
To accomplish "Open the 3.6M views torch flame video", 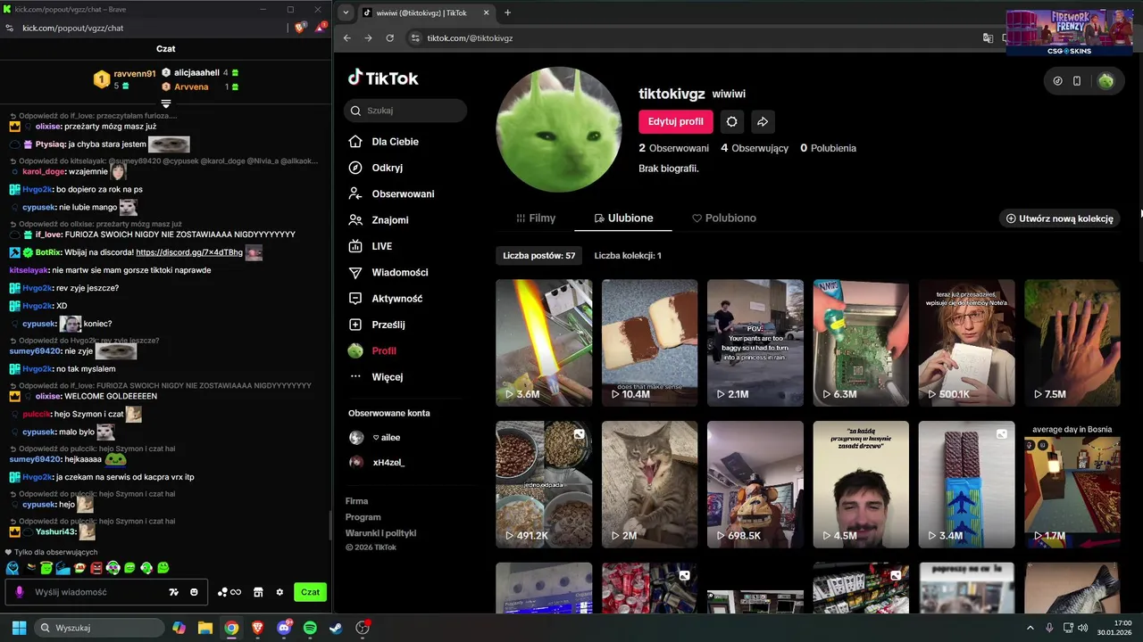I will pyautogui.click(x=544, y=342).
